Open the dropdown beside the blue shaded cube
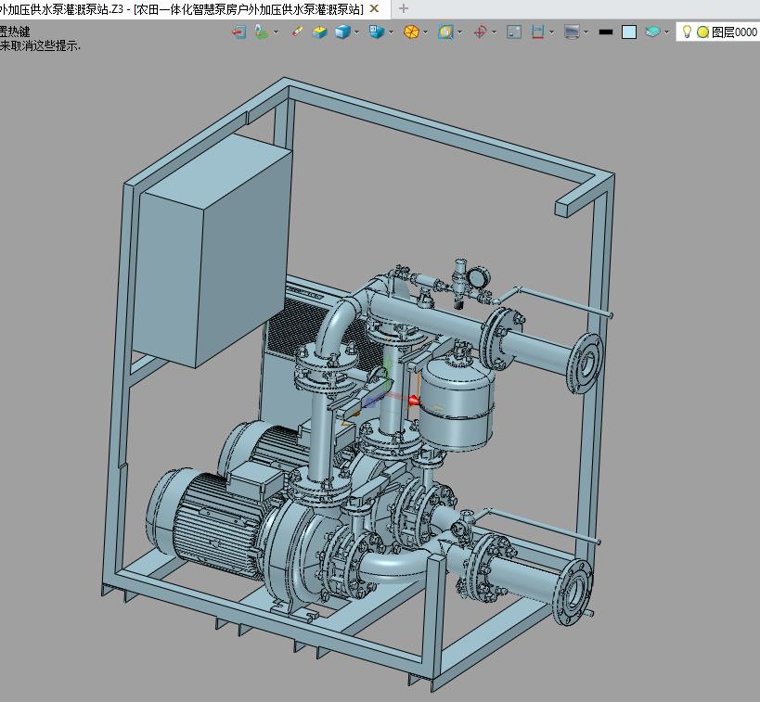 (357, 32)
